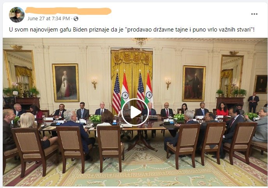This screenshot has width=268, height=188.
Task: Click the poster's profile picture avatar
Action: coord(17,15)
